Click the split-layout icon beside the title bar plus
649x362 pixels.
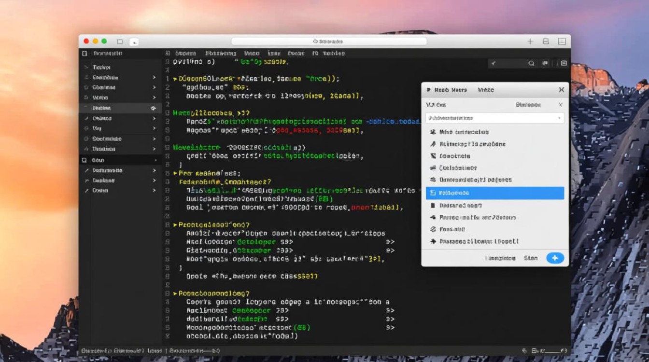(x=546, y=42)
